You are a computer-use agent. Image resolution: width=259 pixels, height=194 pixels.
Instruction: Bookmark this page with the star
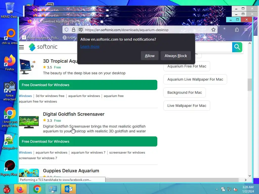213,30
